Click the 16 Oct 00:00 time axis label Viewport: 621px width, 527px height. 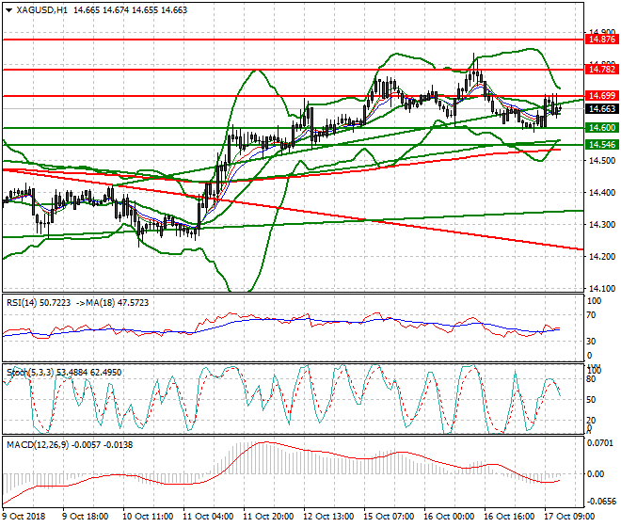pos(449,517)
